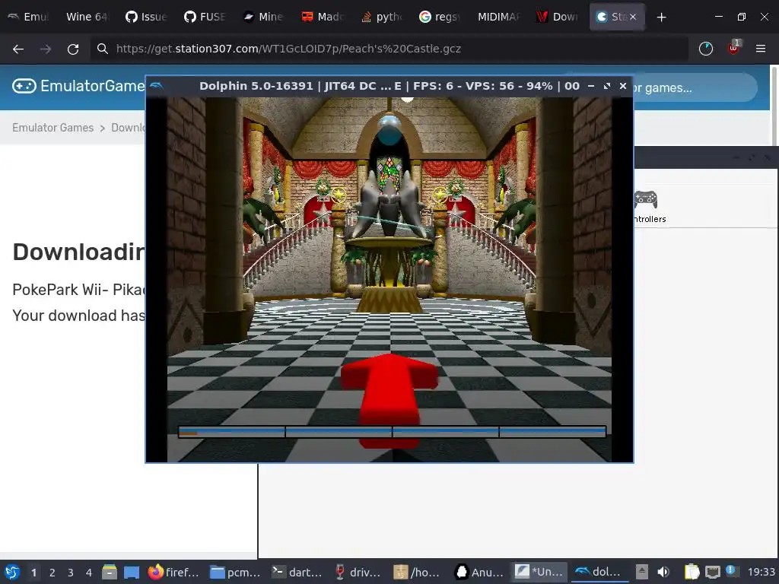Focus the search for games field

(695, 88)
